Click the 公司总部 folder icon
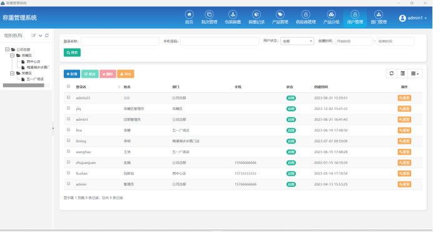 pyautogui.click(x=13, y=49)
